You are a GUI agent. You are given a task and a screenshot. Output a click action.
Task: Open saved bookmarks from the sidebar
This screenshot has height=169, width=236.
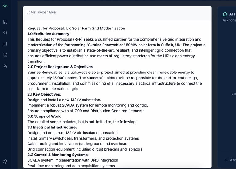pos(5,44)
